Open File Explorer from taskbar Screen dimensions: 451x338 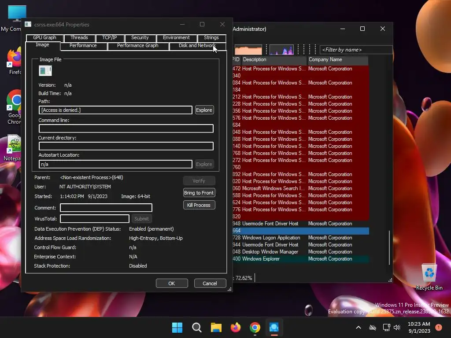point(216,327)
